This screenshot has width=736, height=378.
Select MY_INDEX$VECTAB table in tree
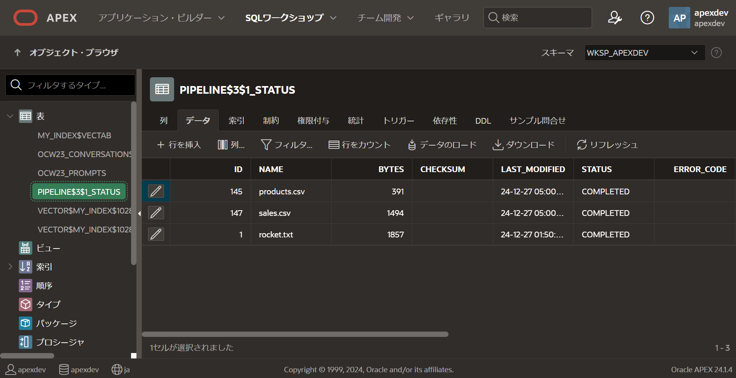coord(75,135)
